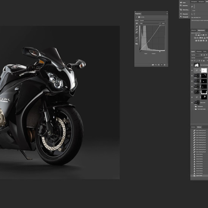Open the collapsed Clone Source panel
The height and width of the screenshot is (208, 208).
(x=184, y=10)
